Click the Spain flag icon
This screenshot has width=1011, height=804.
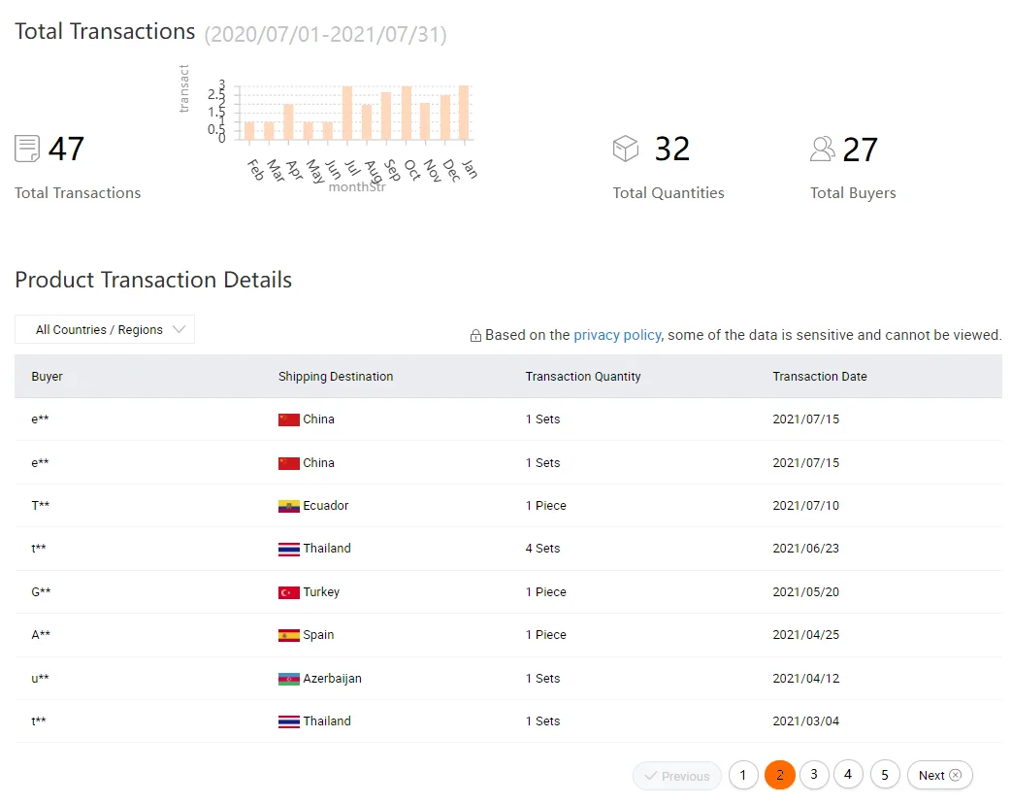(x=288, y=635)
